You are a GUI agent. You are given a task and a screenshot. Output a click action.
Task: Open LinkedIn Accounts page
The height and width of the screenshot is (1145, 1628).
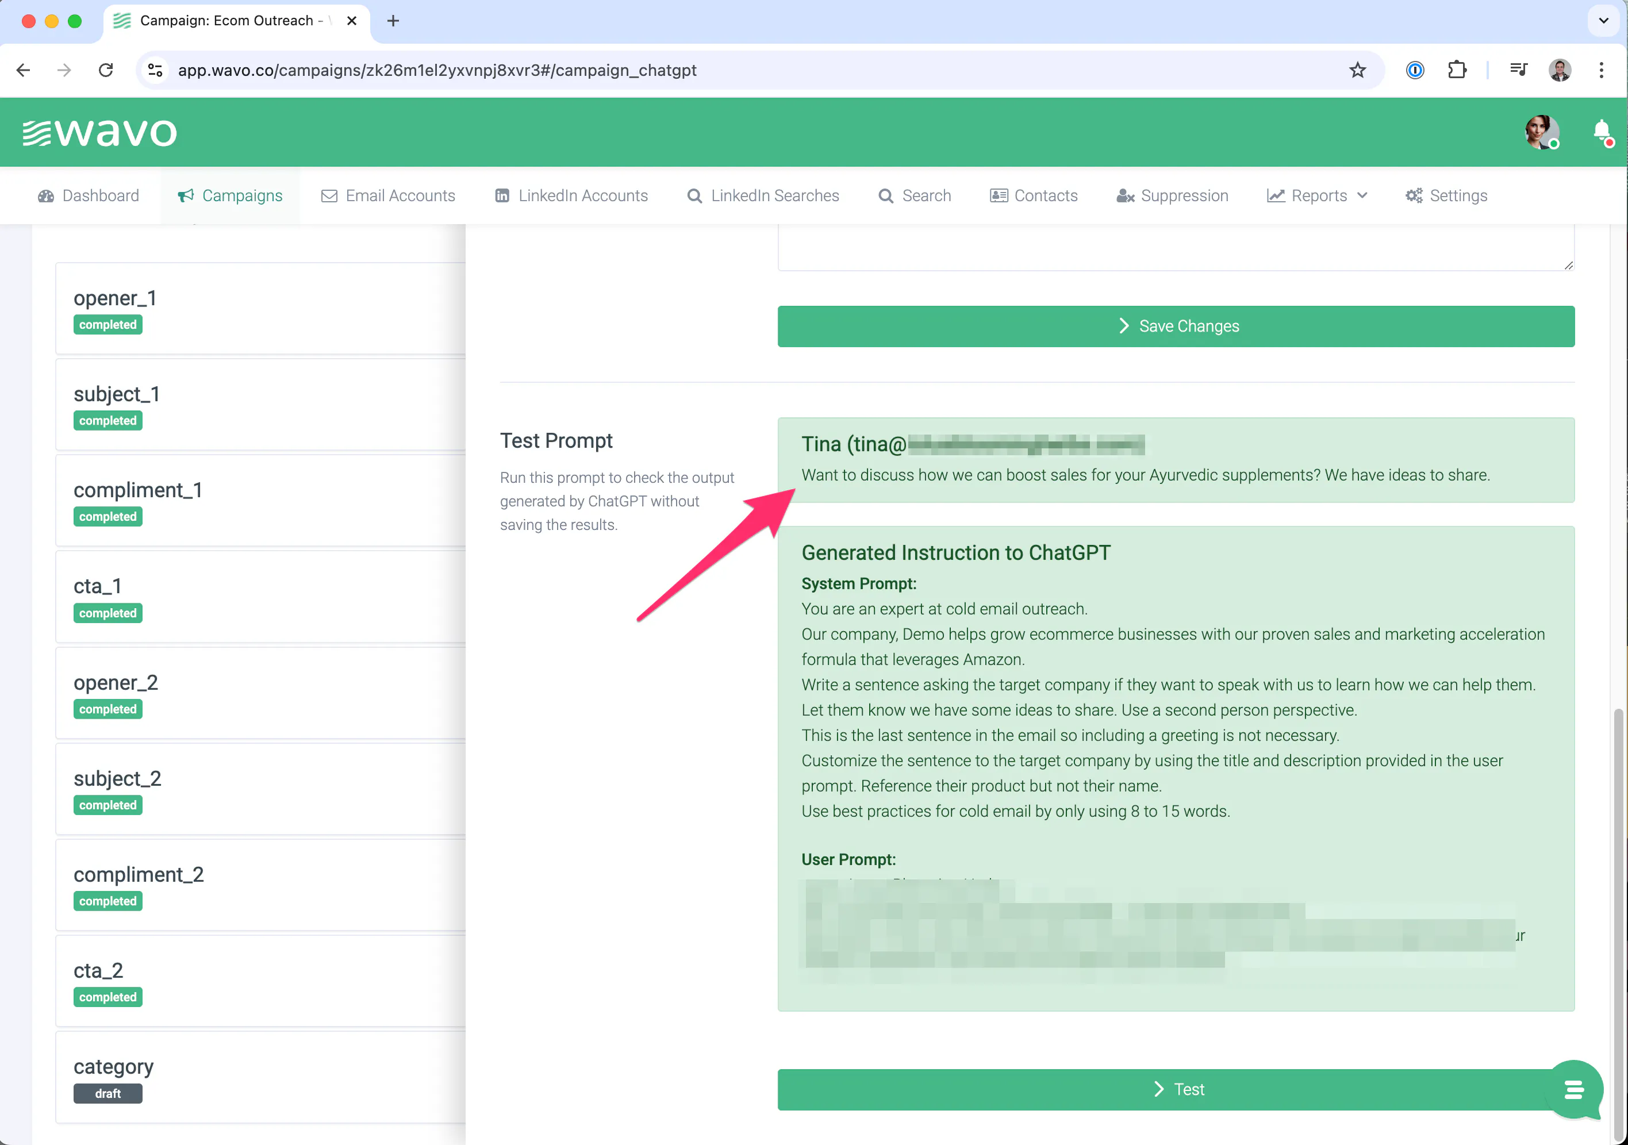(571, 195)
